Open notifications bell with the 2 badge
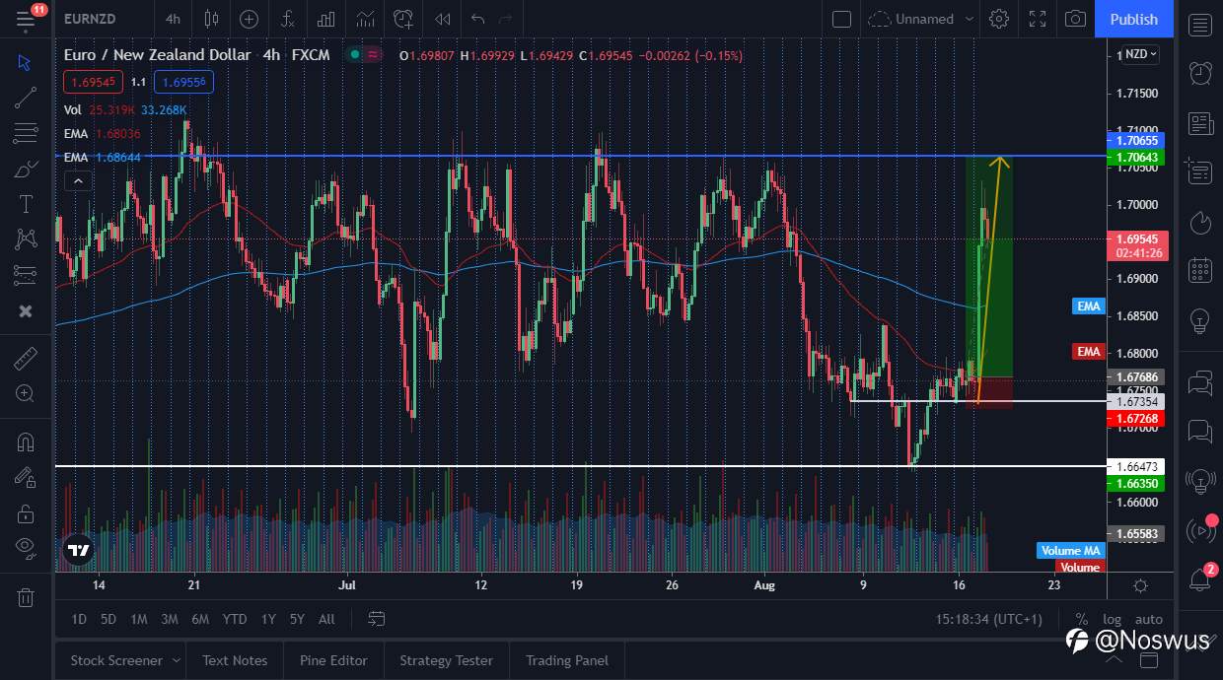The height and width of the screenshot is (680, 1223). [x=1200, y=578]
